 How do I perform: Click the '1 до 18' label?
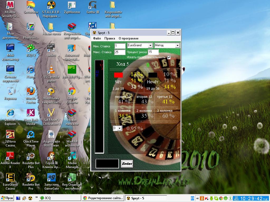(118, 89)
